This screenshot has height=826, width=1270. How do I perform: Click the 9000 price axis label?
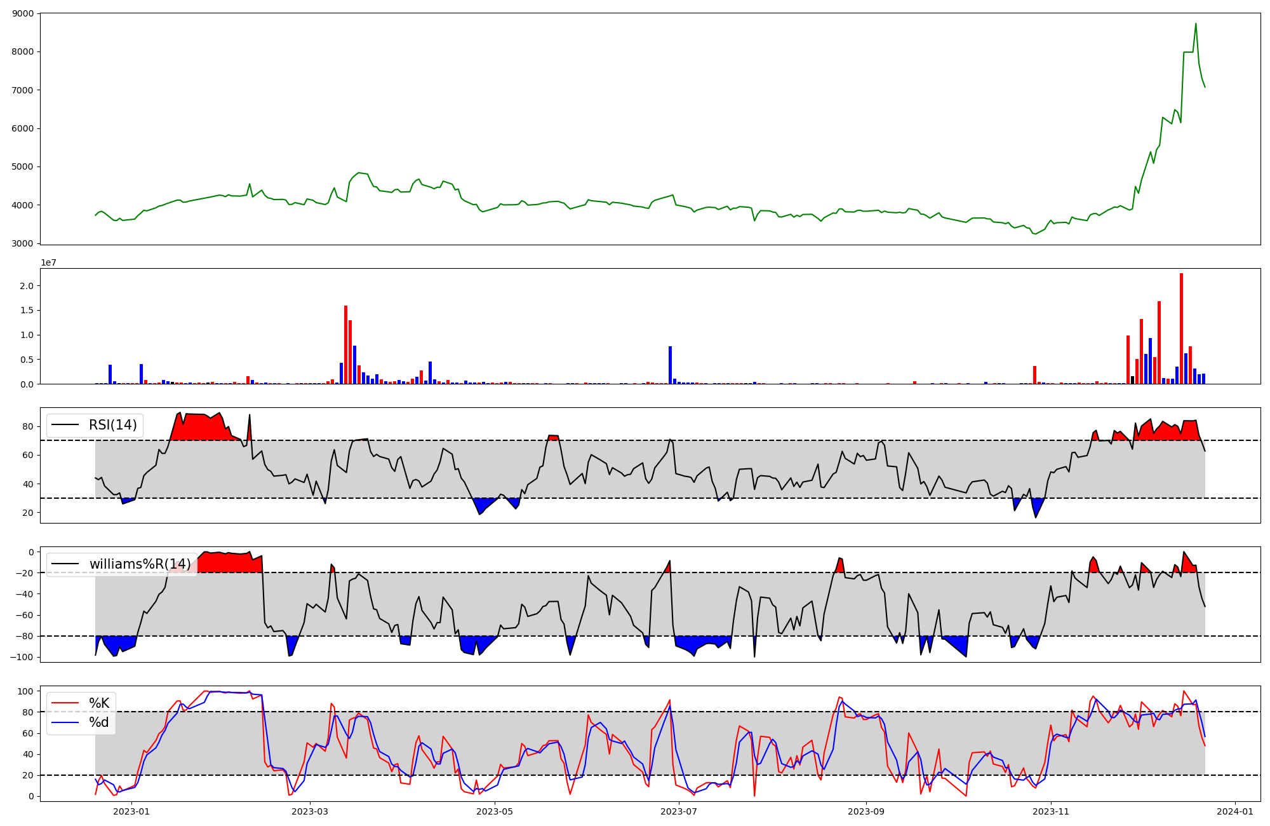23,13
